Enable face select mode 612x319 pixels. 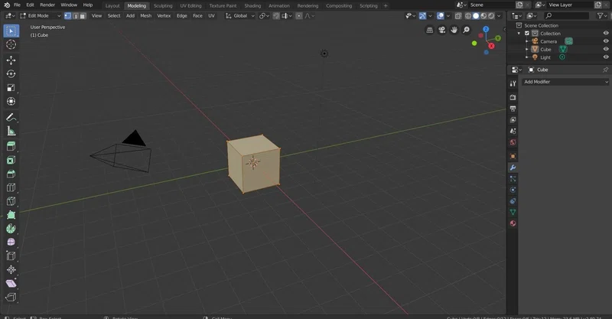[83, 16]
